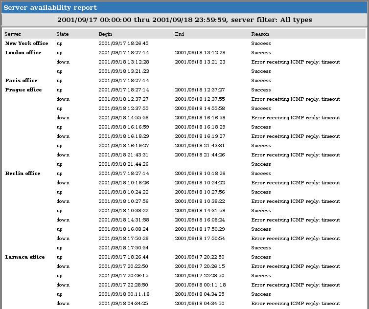The height and width of the screenshot is (309, 369).
Task: Click End time 2001/09/18 14:55:58
Action: (200, 109)
